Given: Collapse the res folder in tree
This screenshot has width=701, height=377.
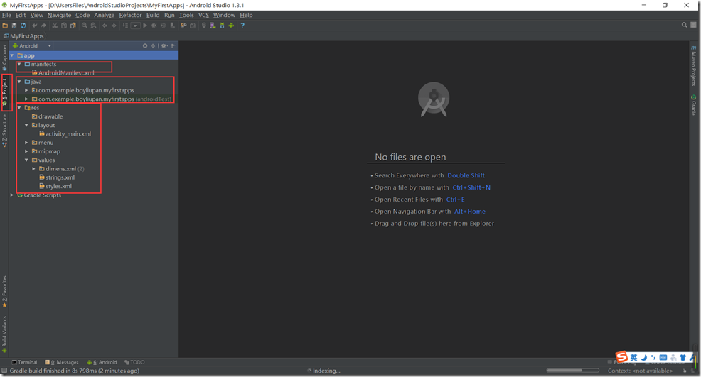Looking at the screenshot, I should [x=19, y=108].
